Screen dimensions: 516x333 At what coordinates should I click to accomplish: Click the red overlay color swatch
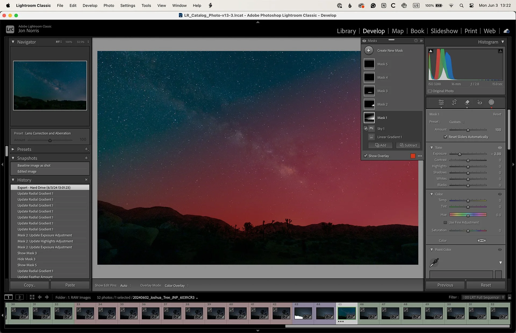point(413,156)
